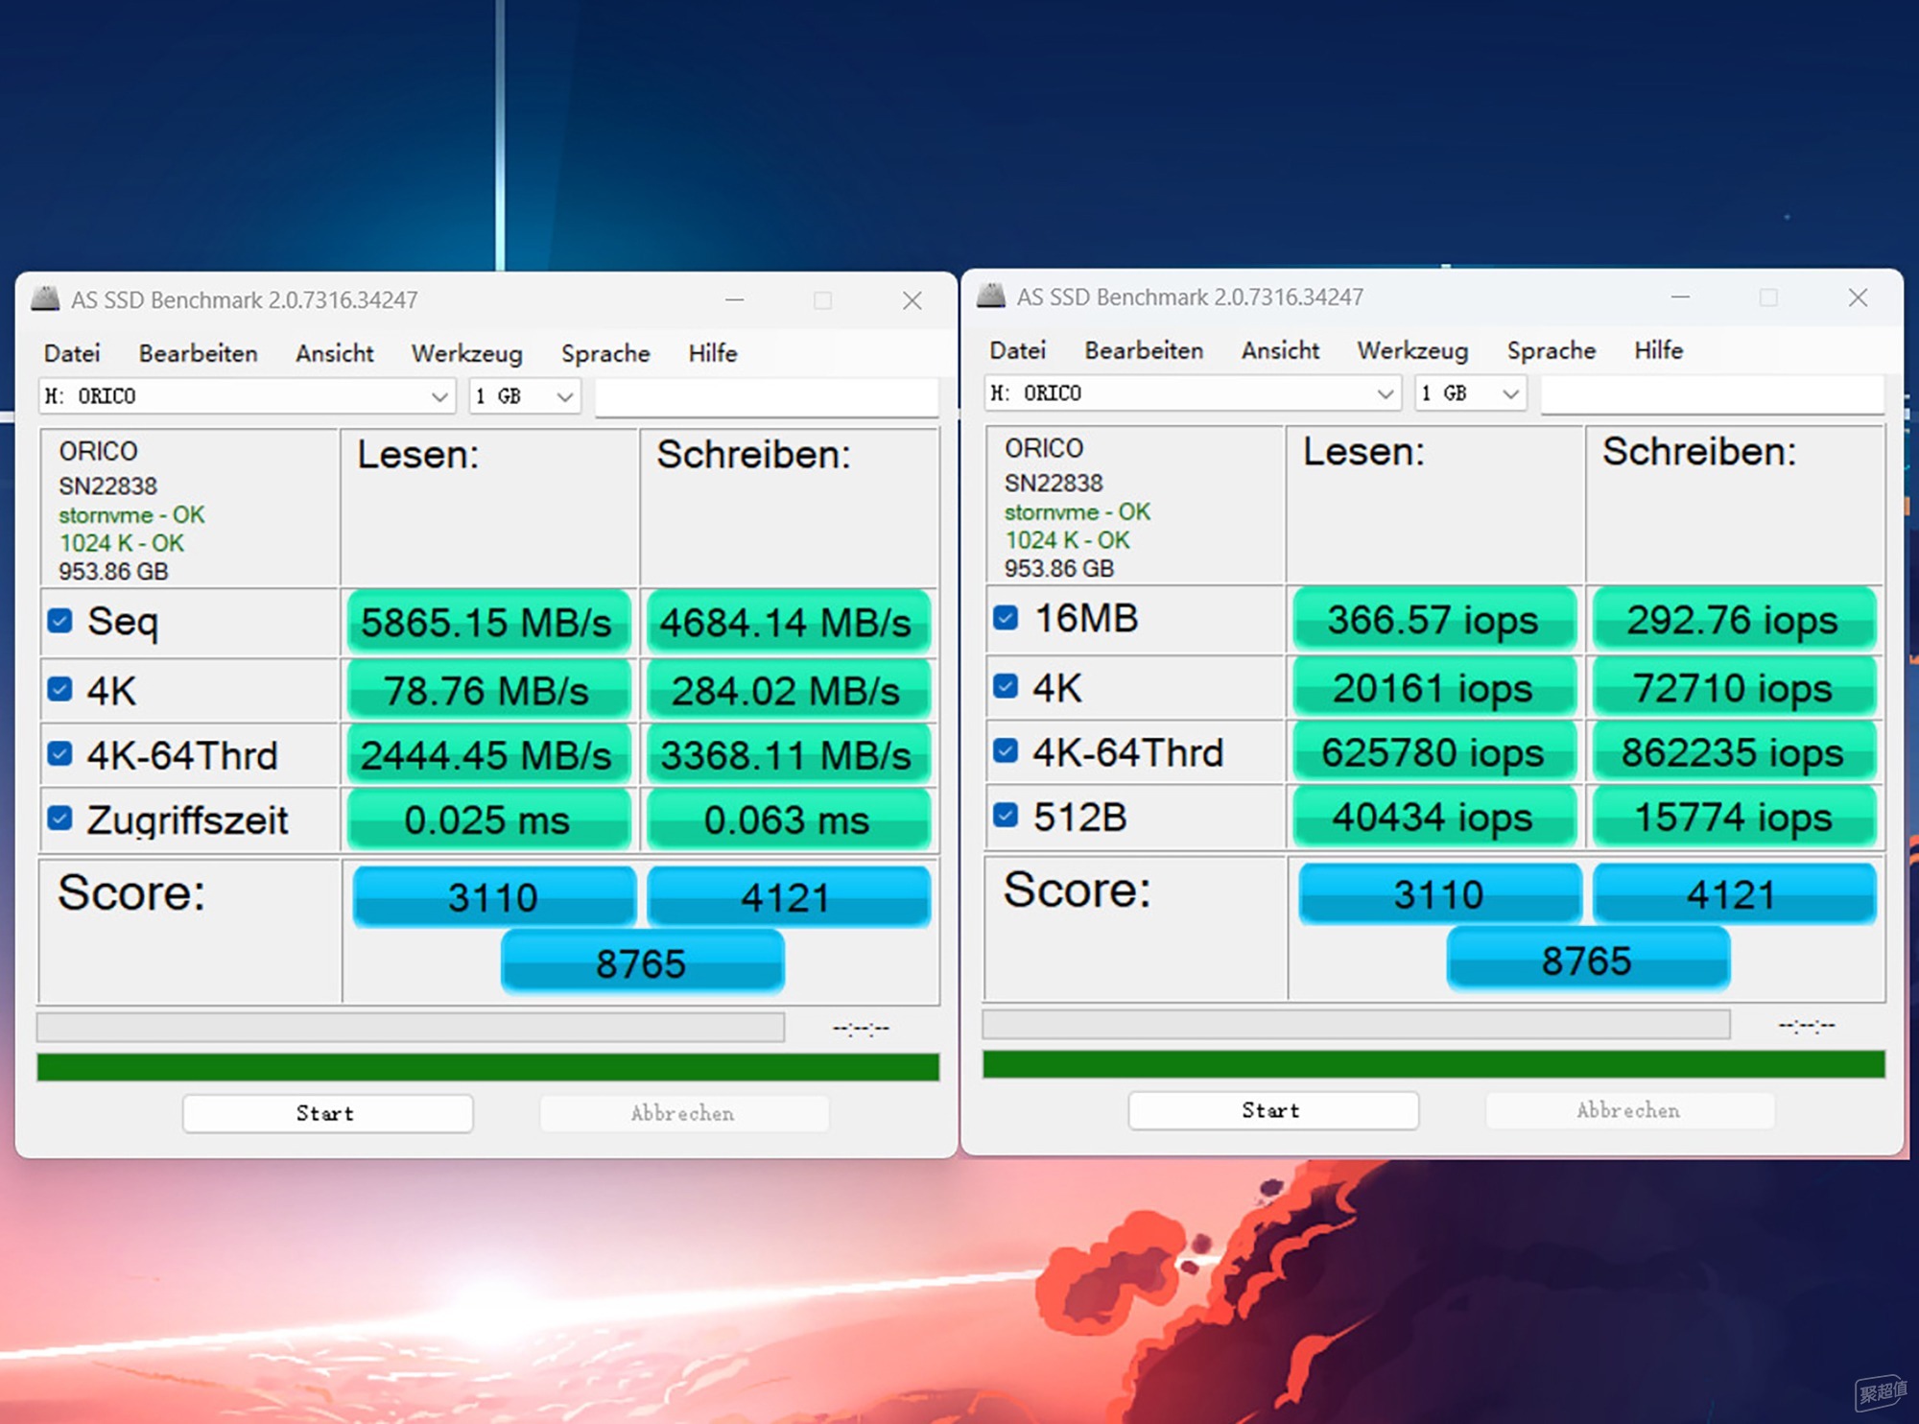Viewport: 1919px width, 1424px height.
Task: Click empty text field in left window
Action: click(x=766, y=397)
